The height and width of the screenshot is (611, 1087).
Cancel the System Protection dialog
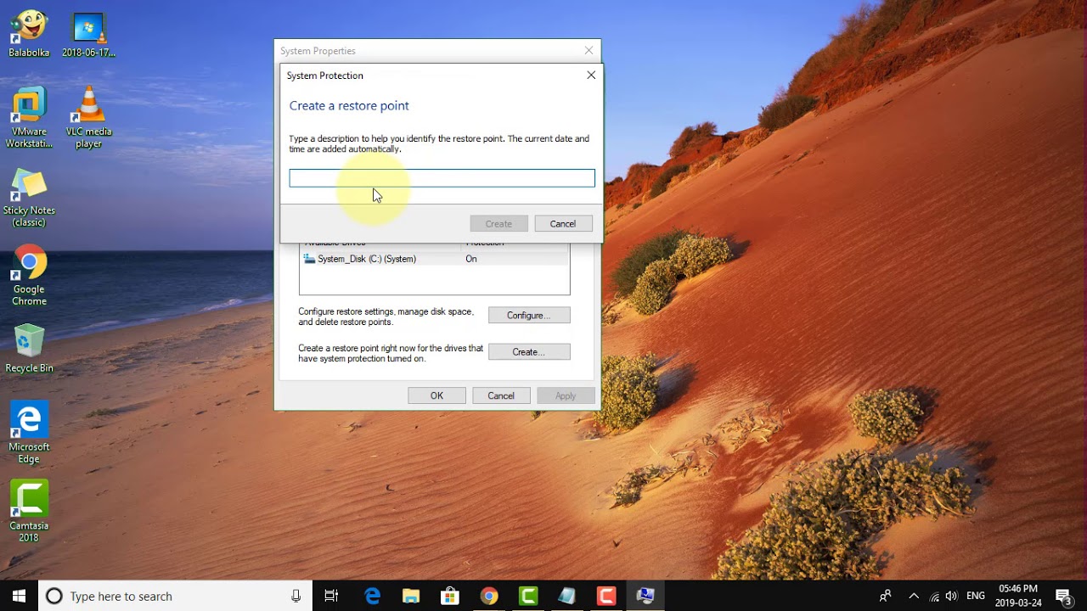[x=562, y=224]
